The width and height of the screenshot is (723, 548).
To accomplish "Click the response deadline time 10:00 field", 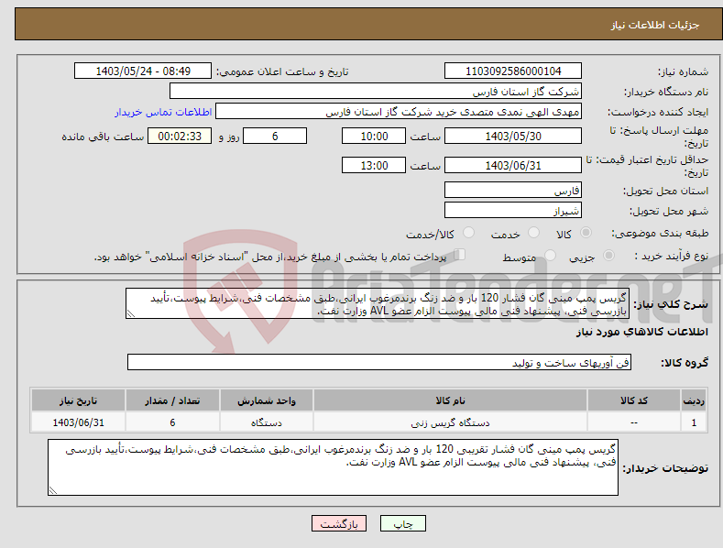I will 374,136.
